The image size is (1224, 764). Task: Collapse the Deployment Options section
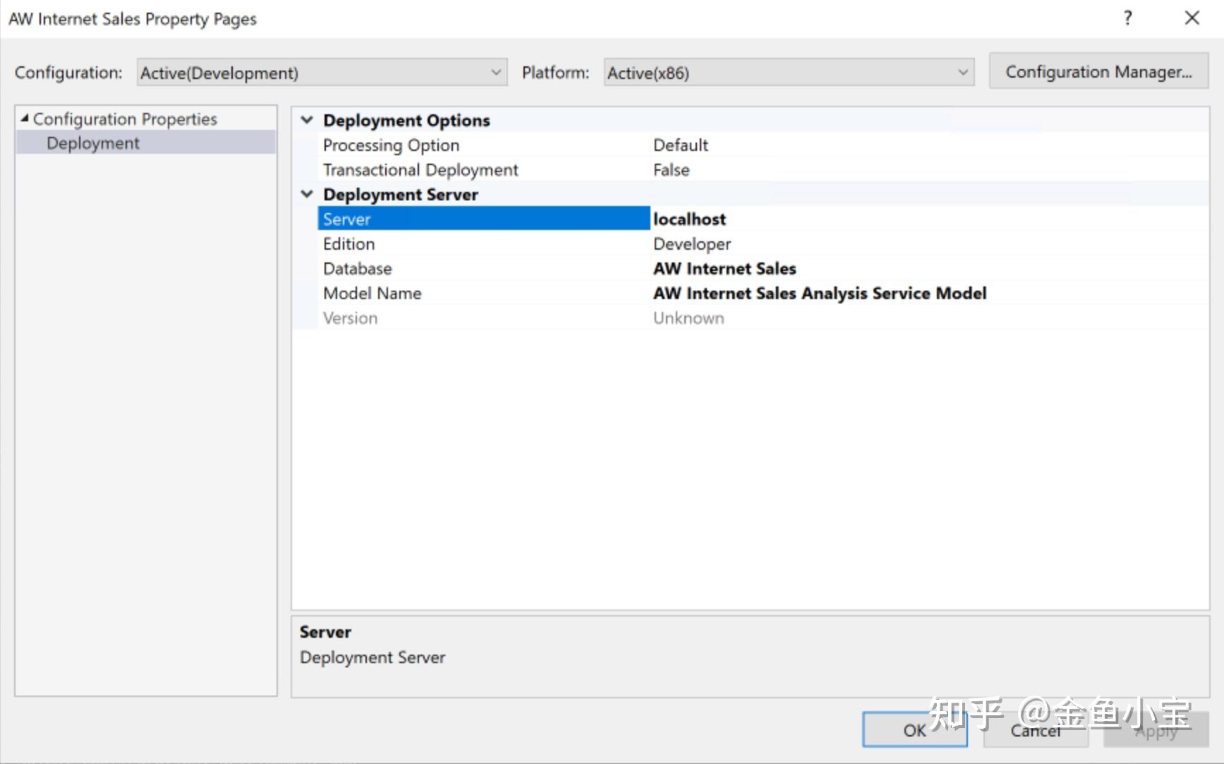pyautogui.click(x=307, y=120)
